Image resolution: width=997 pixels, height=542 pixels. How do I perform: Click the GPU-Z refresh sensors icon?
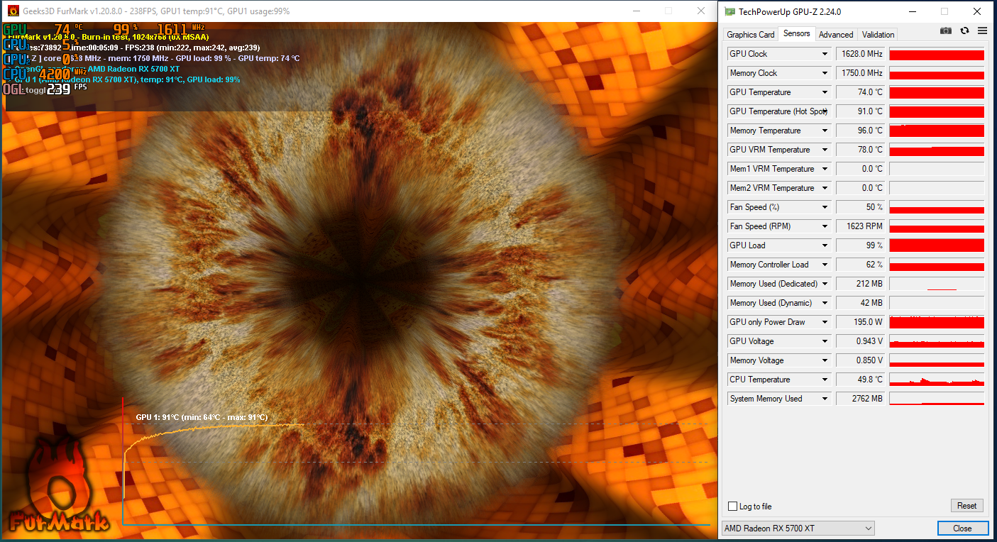pos(964,31)
